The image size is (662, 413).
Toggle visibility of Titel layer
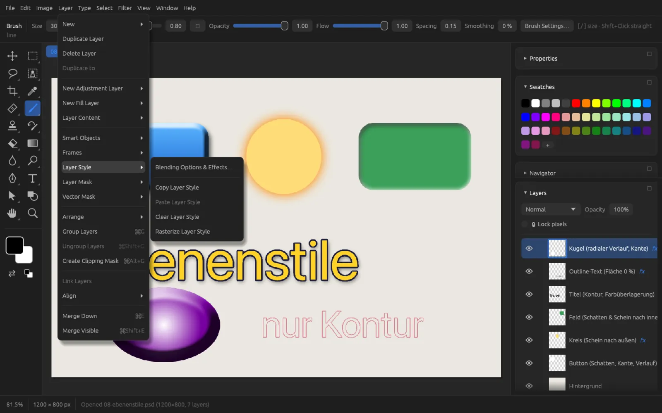529,294
